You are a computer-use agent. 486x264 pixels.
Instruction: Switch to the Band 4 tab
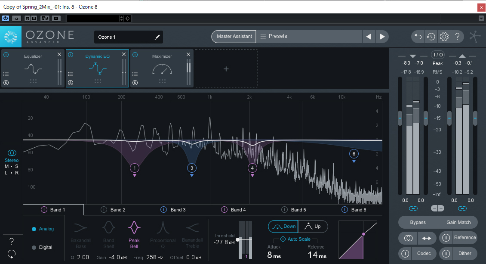pos(234,210)
